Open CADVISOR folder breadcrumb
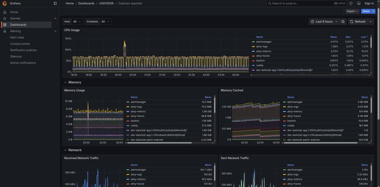Image resolution: width=380 pixels, height=187 pixels. coord(106,3)
